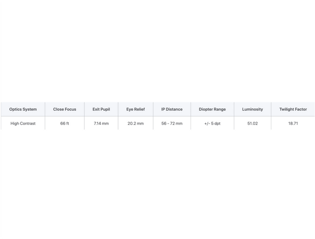Select the Eye Relief column header
This screenshot has height=239, width=315.
135,109
